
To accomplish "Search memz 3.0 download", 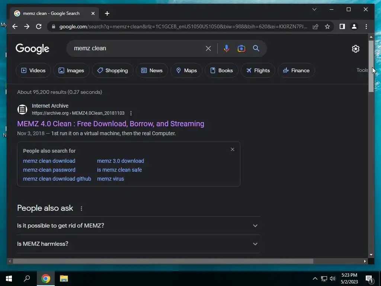I will pos(121,161).
